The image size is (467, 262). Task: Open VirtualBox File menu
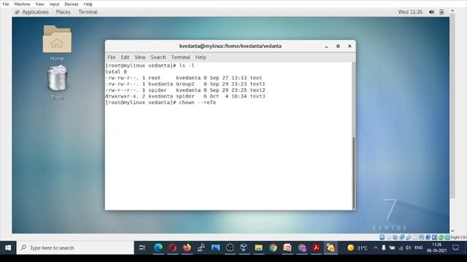pyautogui.click(x=6, y=4)
